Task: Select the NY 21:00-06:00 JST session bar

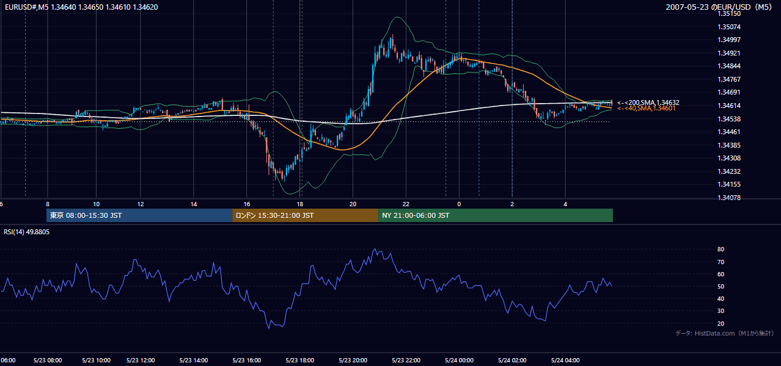Action: pyautogui.click(x=496, y=215)
